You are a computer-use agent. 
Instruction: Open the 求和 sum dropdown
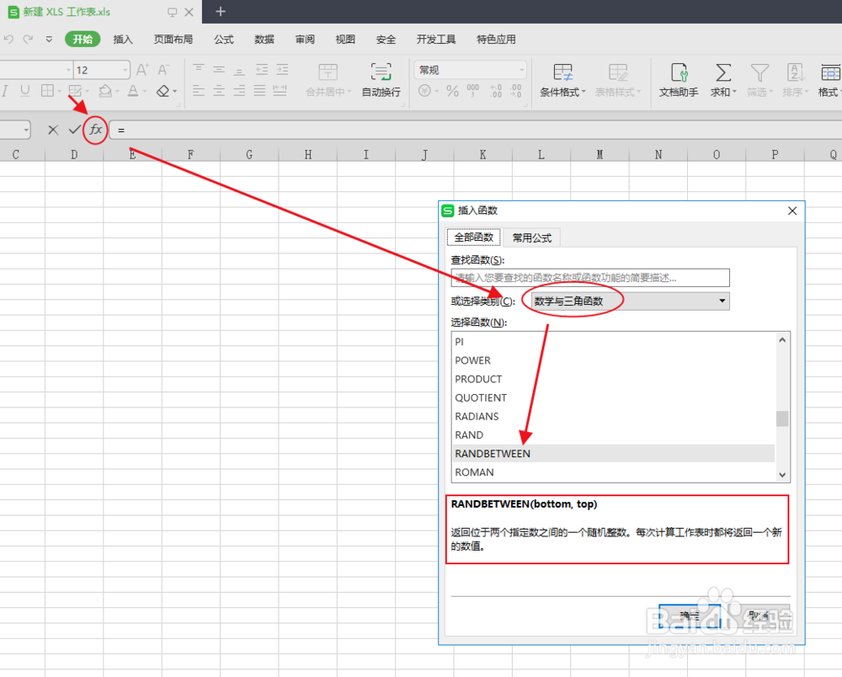(x=723, y=80)
